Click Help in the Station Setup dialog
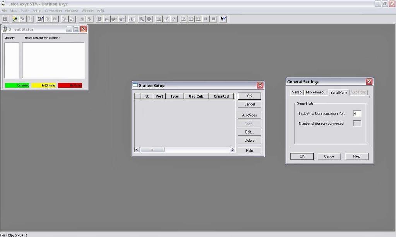 coord(249,151)
